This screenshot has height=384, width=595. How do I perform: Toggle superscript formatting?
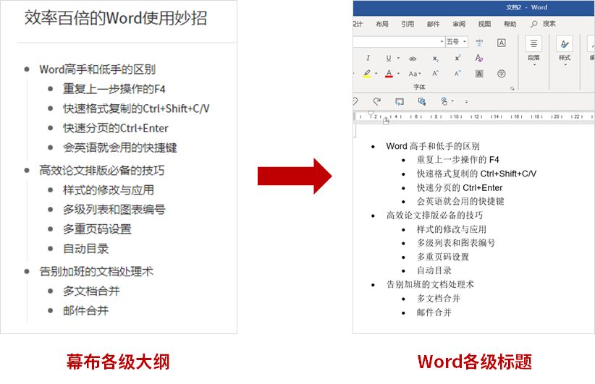457,58
